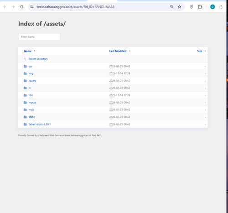Select the css row modified date
Screen dimensions: 228x213
(x=119, y=66)
